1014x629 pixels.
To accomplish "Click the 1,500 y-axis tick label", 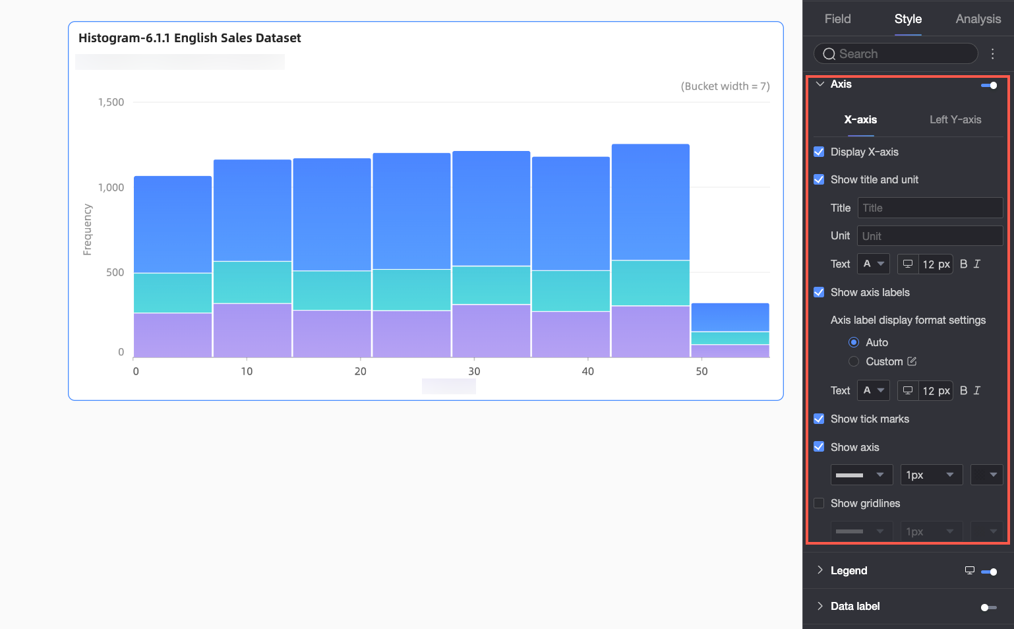I will tap(111, 102).
